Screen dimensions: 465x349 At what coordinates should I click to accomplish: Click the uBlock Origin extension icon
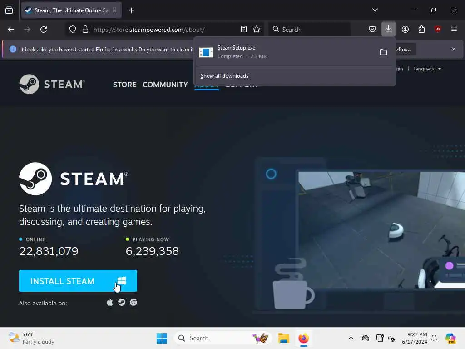point(438,29)
